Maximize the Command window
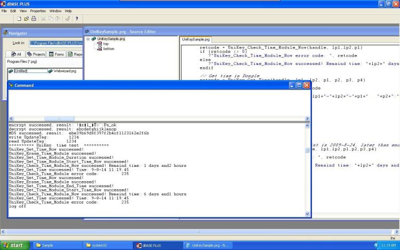Viewport: 400px width, 250px height. [300, 85]
